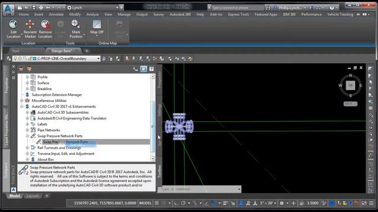This screenshot has width=378, height=212.
Task: Click the Save icon in quick access toolbar
Action: [34, 8]
